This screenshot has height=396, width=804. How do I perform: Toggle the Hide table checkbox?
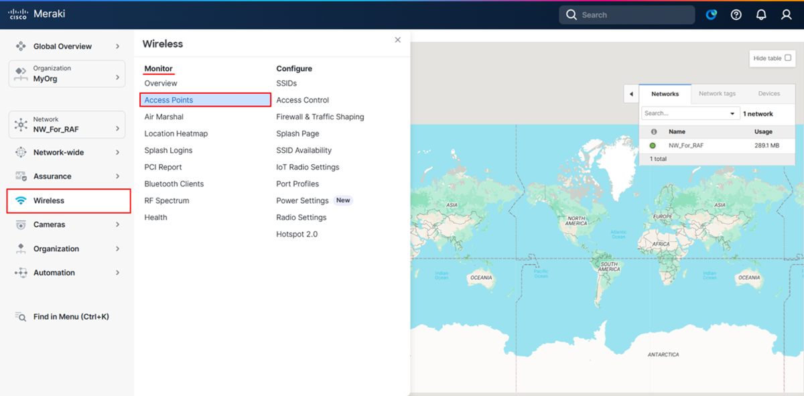click(x=787, y=58)
